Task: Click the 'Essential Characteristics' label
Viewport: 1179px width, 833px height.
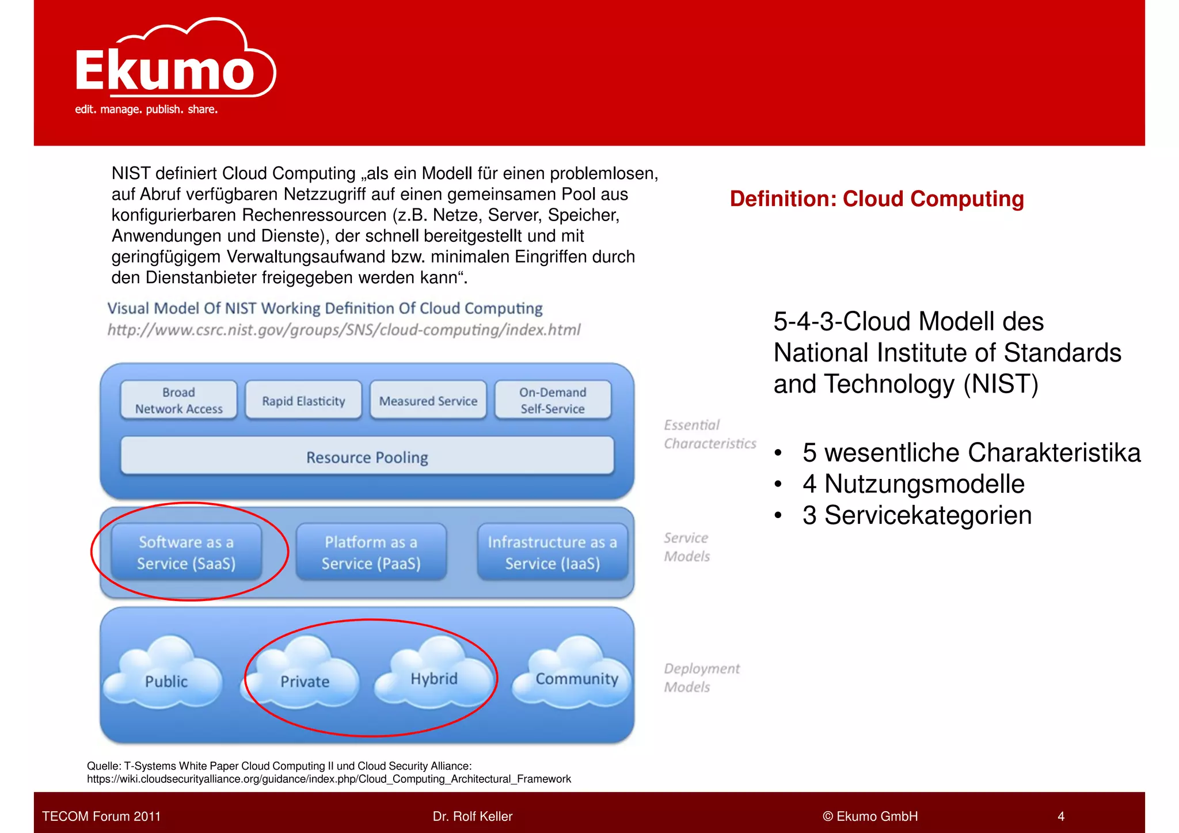Action: [x=710, y=434]
